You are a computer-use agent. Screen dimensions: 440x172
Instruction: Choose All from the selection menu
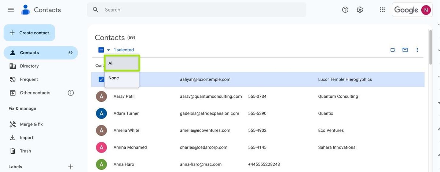pyautogui.click(x=122, y=63)
